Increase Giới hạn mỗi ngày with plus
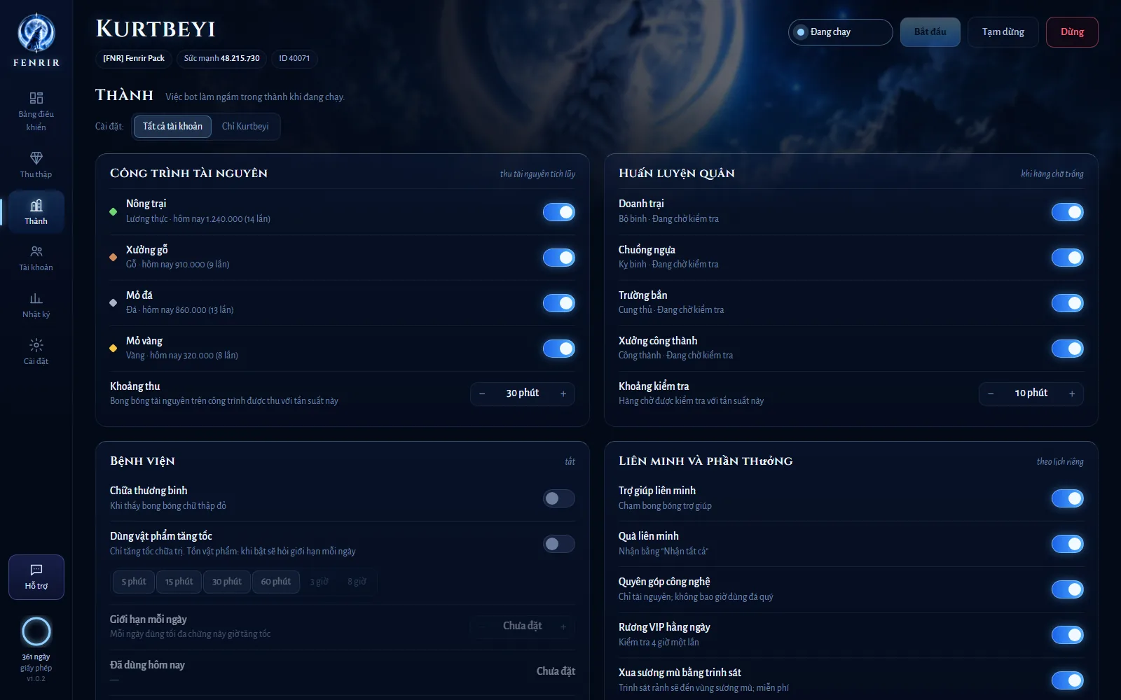Viewport: 1121px width, 700px height. point(563,626)
